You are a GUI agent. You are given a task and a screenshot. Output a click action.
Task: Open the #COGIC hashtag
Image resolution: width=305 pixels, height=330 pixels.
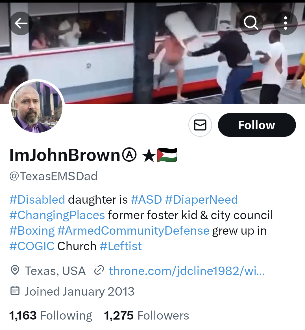[x=32, y=246]
